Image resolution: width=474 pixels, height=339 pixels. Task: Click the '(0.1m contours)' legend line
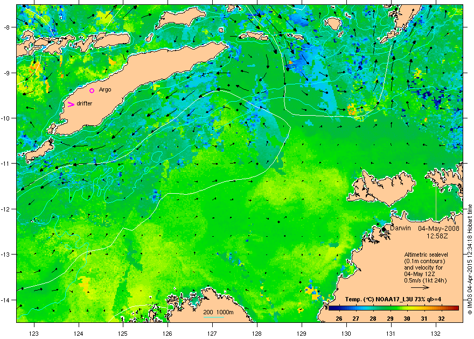424,261
